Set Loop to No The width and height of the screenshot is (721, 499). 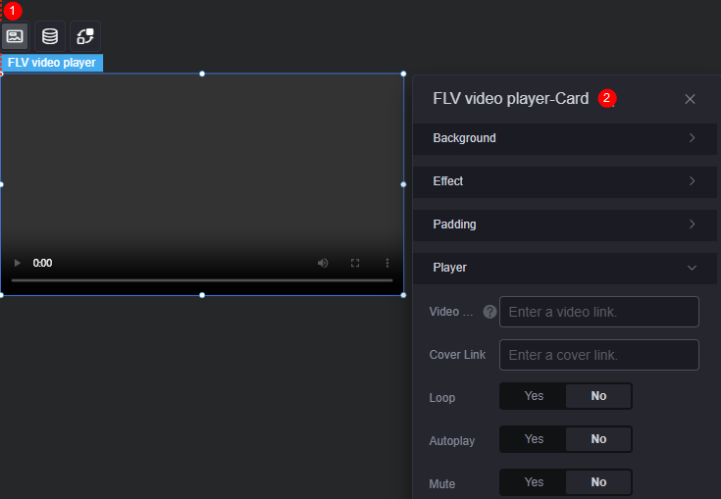tap(598, 396)
